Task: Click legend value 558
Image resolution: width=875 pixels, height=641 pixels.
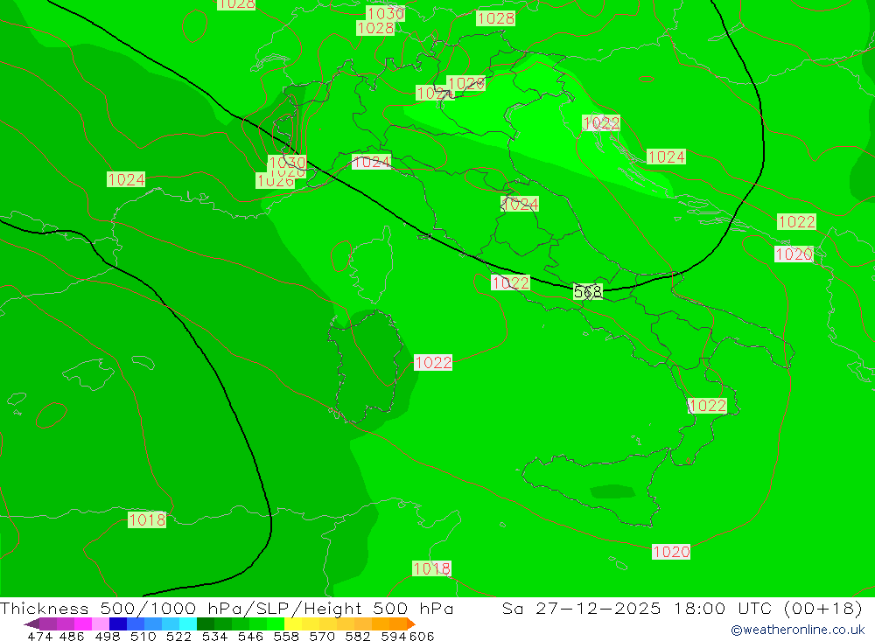Action: tap(286, 636)
